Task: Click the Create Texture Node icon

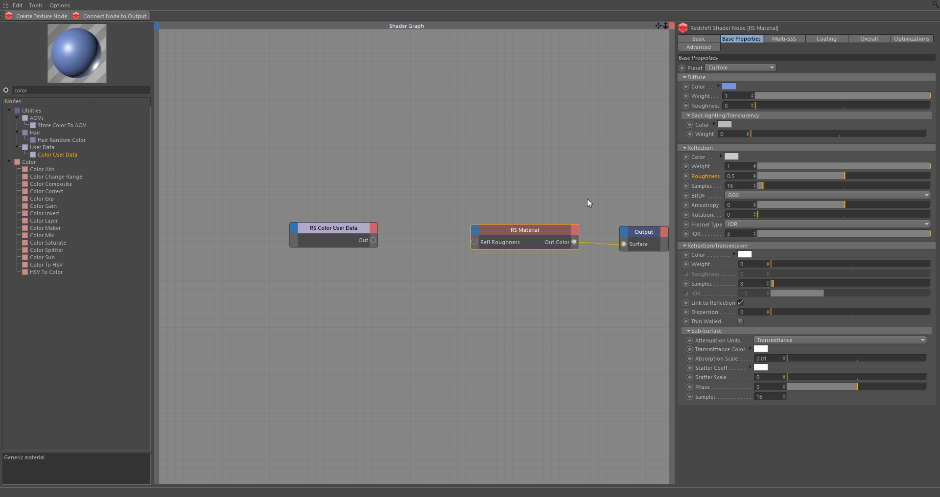Action: pyautogui.click(x=9, y=16)
